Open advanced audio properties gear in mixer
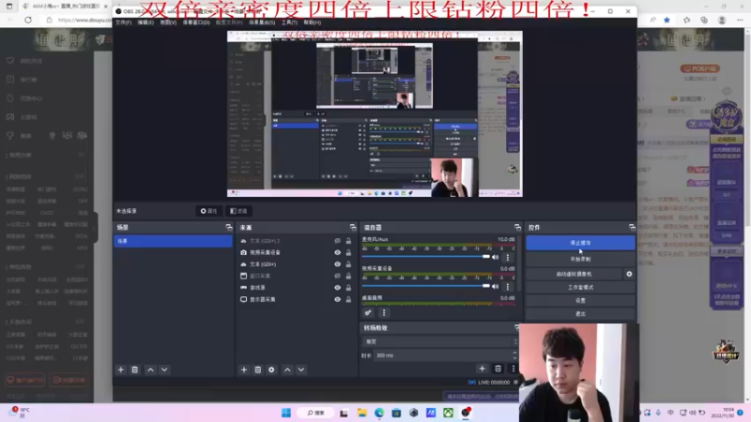 pos(368,313)
